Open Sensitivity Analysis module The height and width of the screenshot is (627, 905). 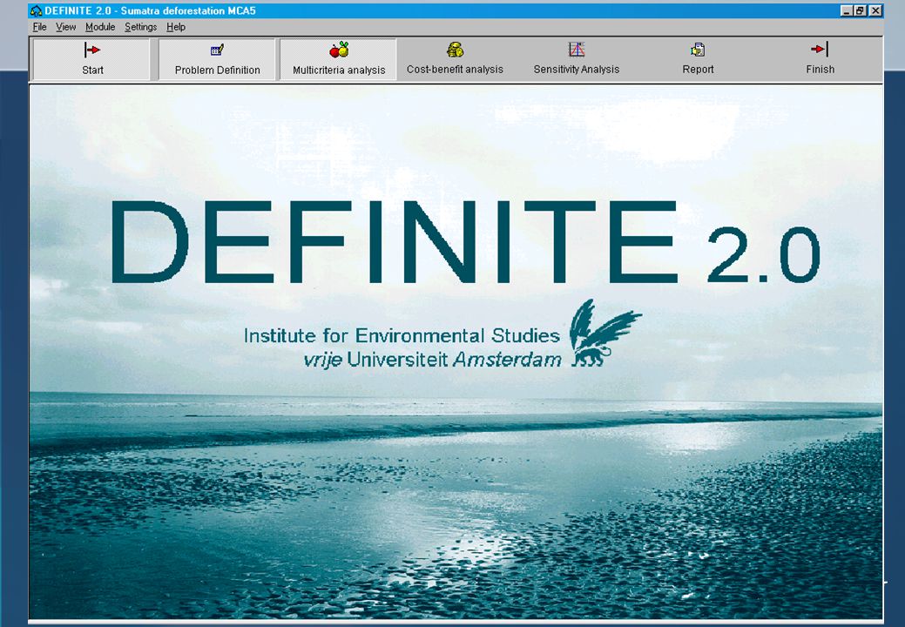576,59
